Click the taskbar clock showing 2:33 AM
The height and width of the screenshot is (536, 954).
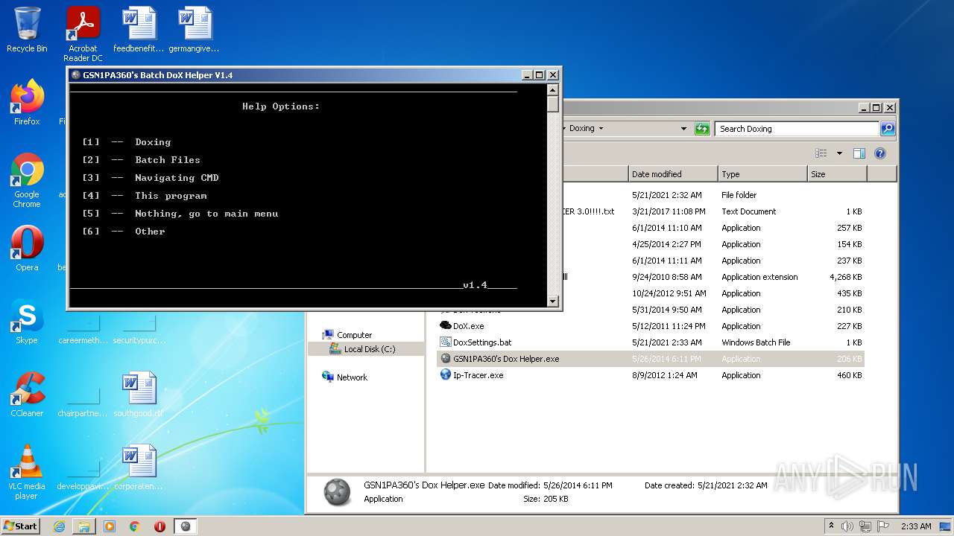(x=916, y=526)
